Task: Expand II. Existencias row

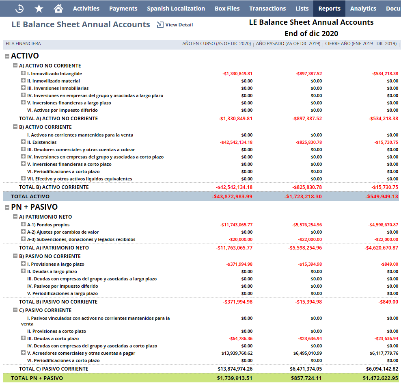Action: point(23,142)
